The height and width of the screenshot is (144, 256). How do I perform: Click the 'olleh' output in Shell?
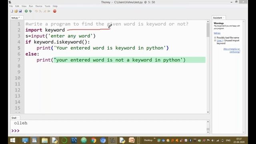(20, 123)
